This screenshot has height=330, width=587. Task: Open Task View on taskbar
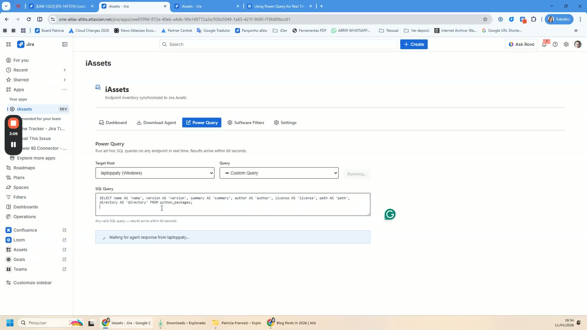(91, 323)
